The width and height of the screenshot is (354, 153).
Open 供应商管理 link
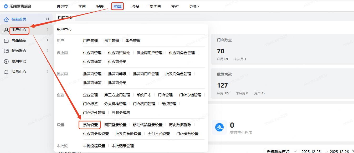pos(92,53)
